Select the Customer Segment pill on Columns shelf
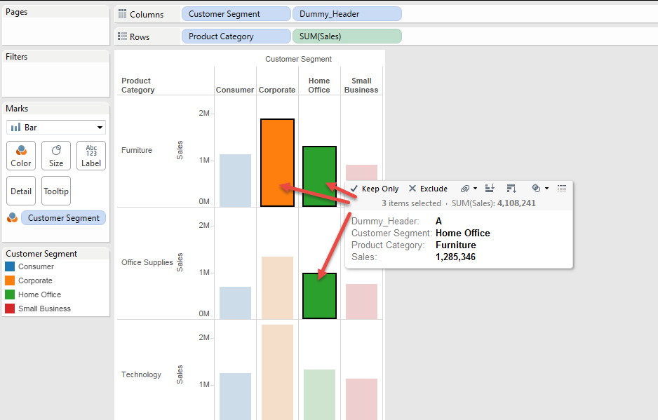 [236, 14]
